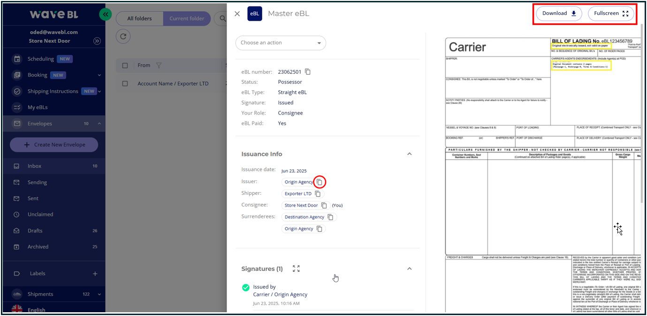Download the eBL document

[x=559, y=13]
